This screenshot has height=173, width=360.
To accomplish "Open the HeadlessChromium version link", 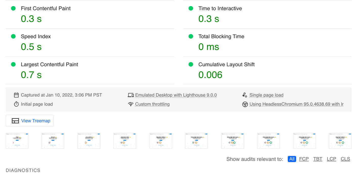I will pyautogui.click(x=296, y=104).
